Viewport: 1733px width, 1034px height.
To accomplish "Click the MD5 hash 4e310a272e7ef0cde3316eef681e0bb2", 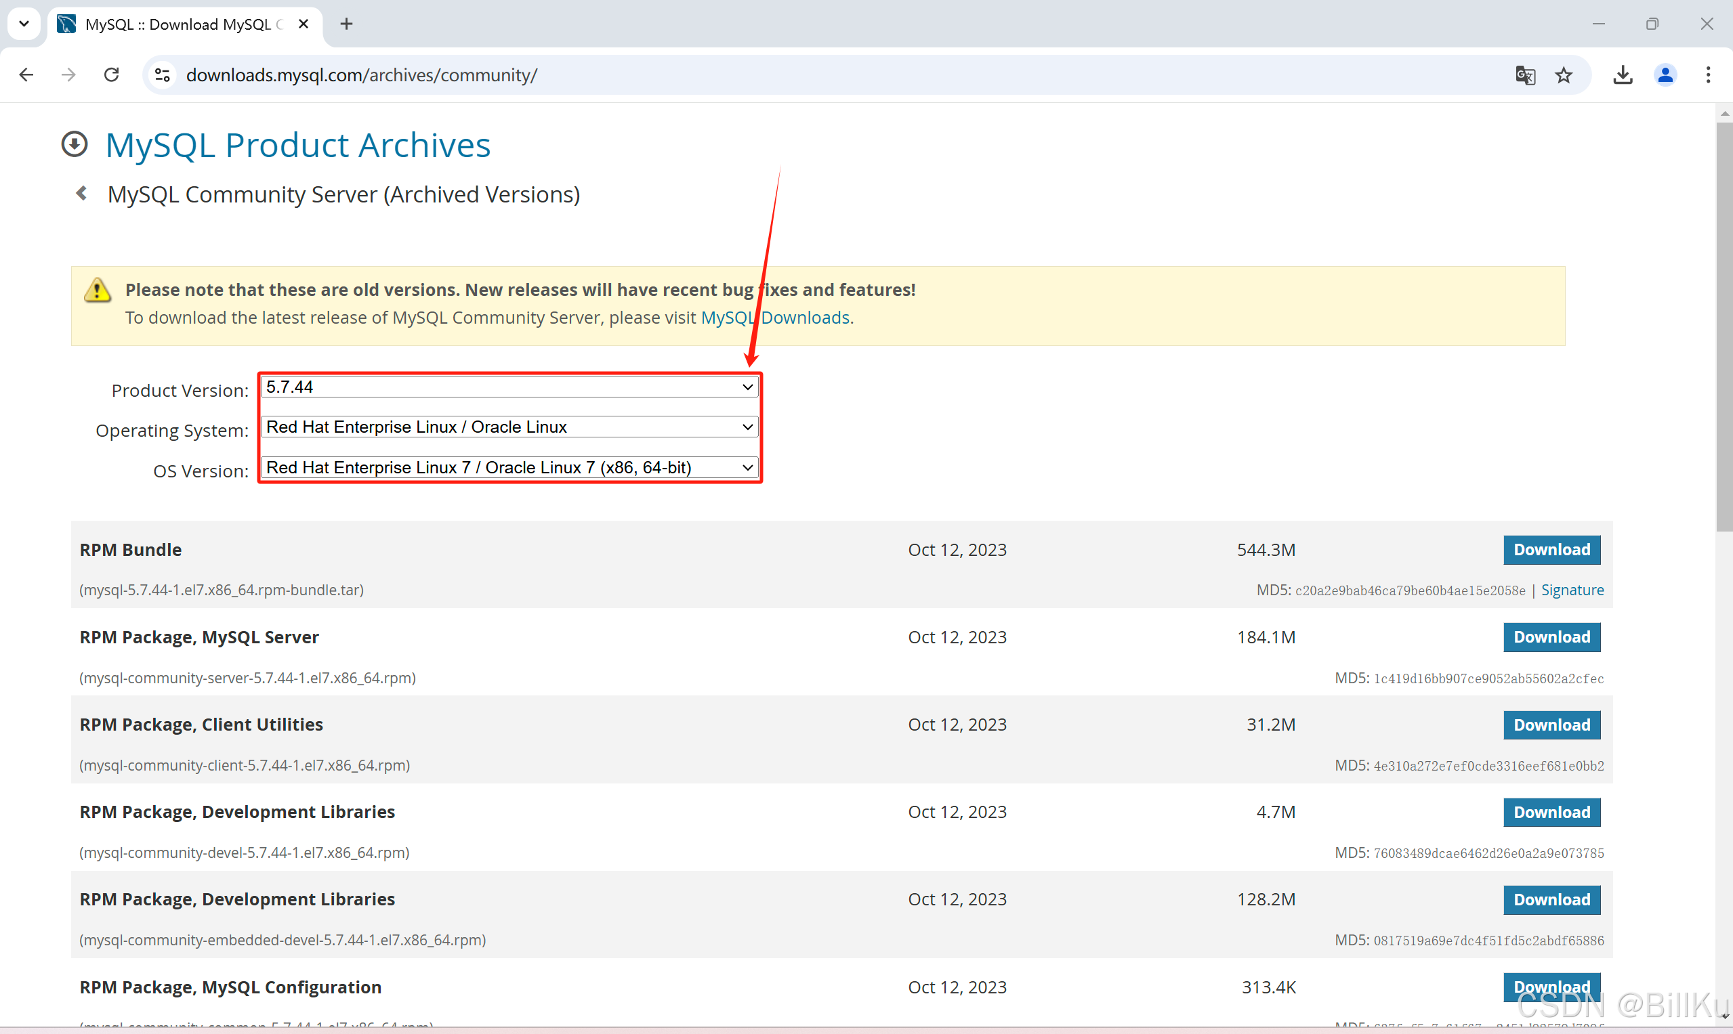I will click(1488, 766).
